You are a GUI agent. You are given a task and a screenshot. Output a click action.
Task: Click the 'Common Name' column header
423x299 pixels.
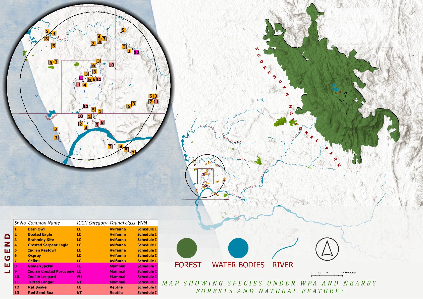pos(44,223)
